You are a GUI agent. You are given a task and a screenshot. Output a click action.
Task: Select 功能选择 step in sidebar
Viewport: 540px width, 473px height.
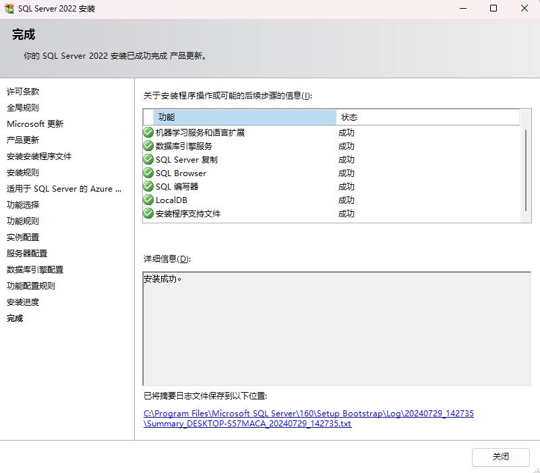23,204
